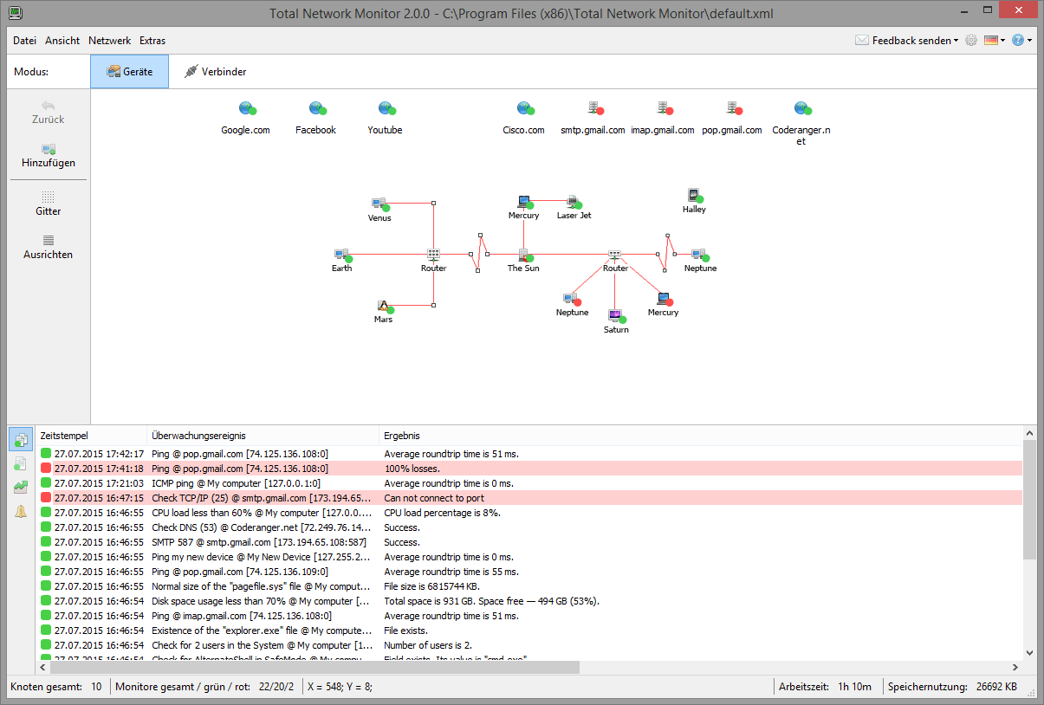
Task: Select the Halley device icon
Action: (x=693, y=196)
